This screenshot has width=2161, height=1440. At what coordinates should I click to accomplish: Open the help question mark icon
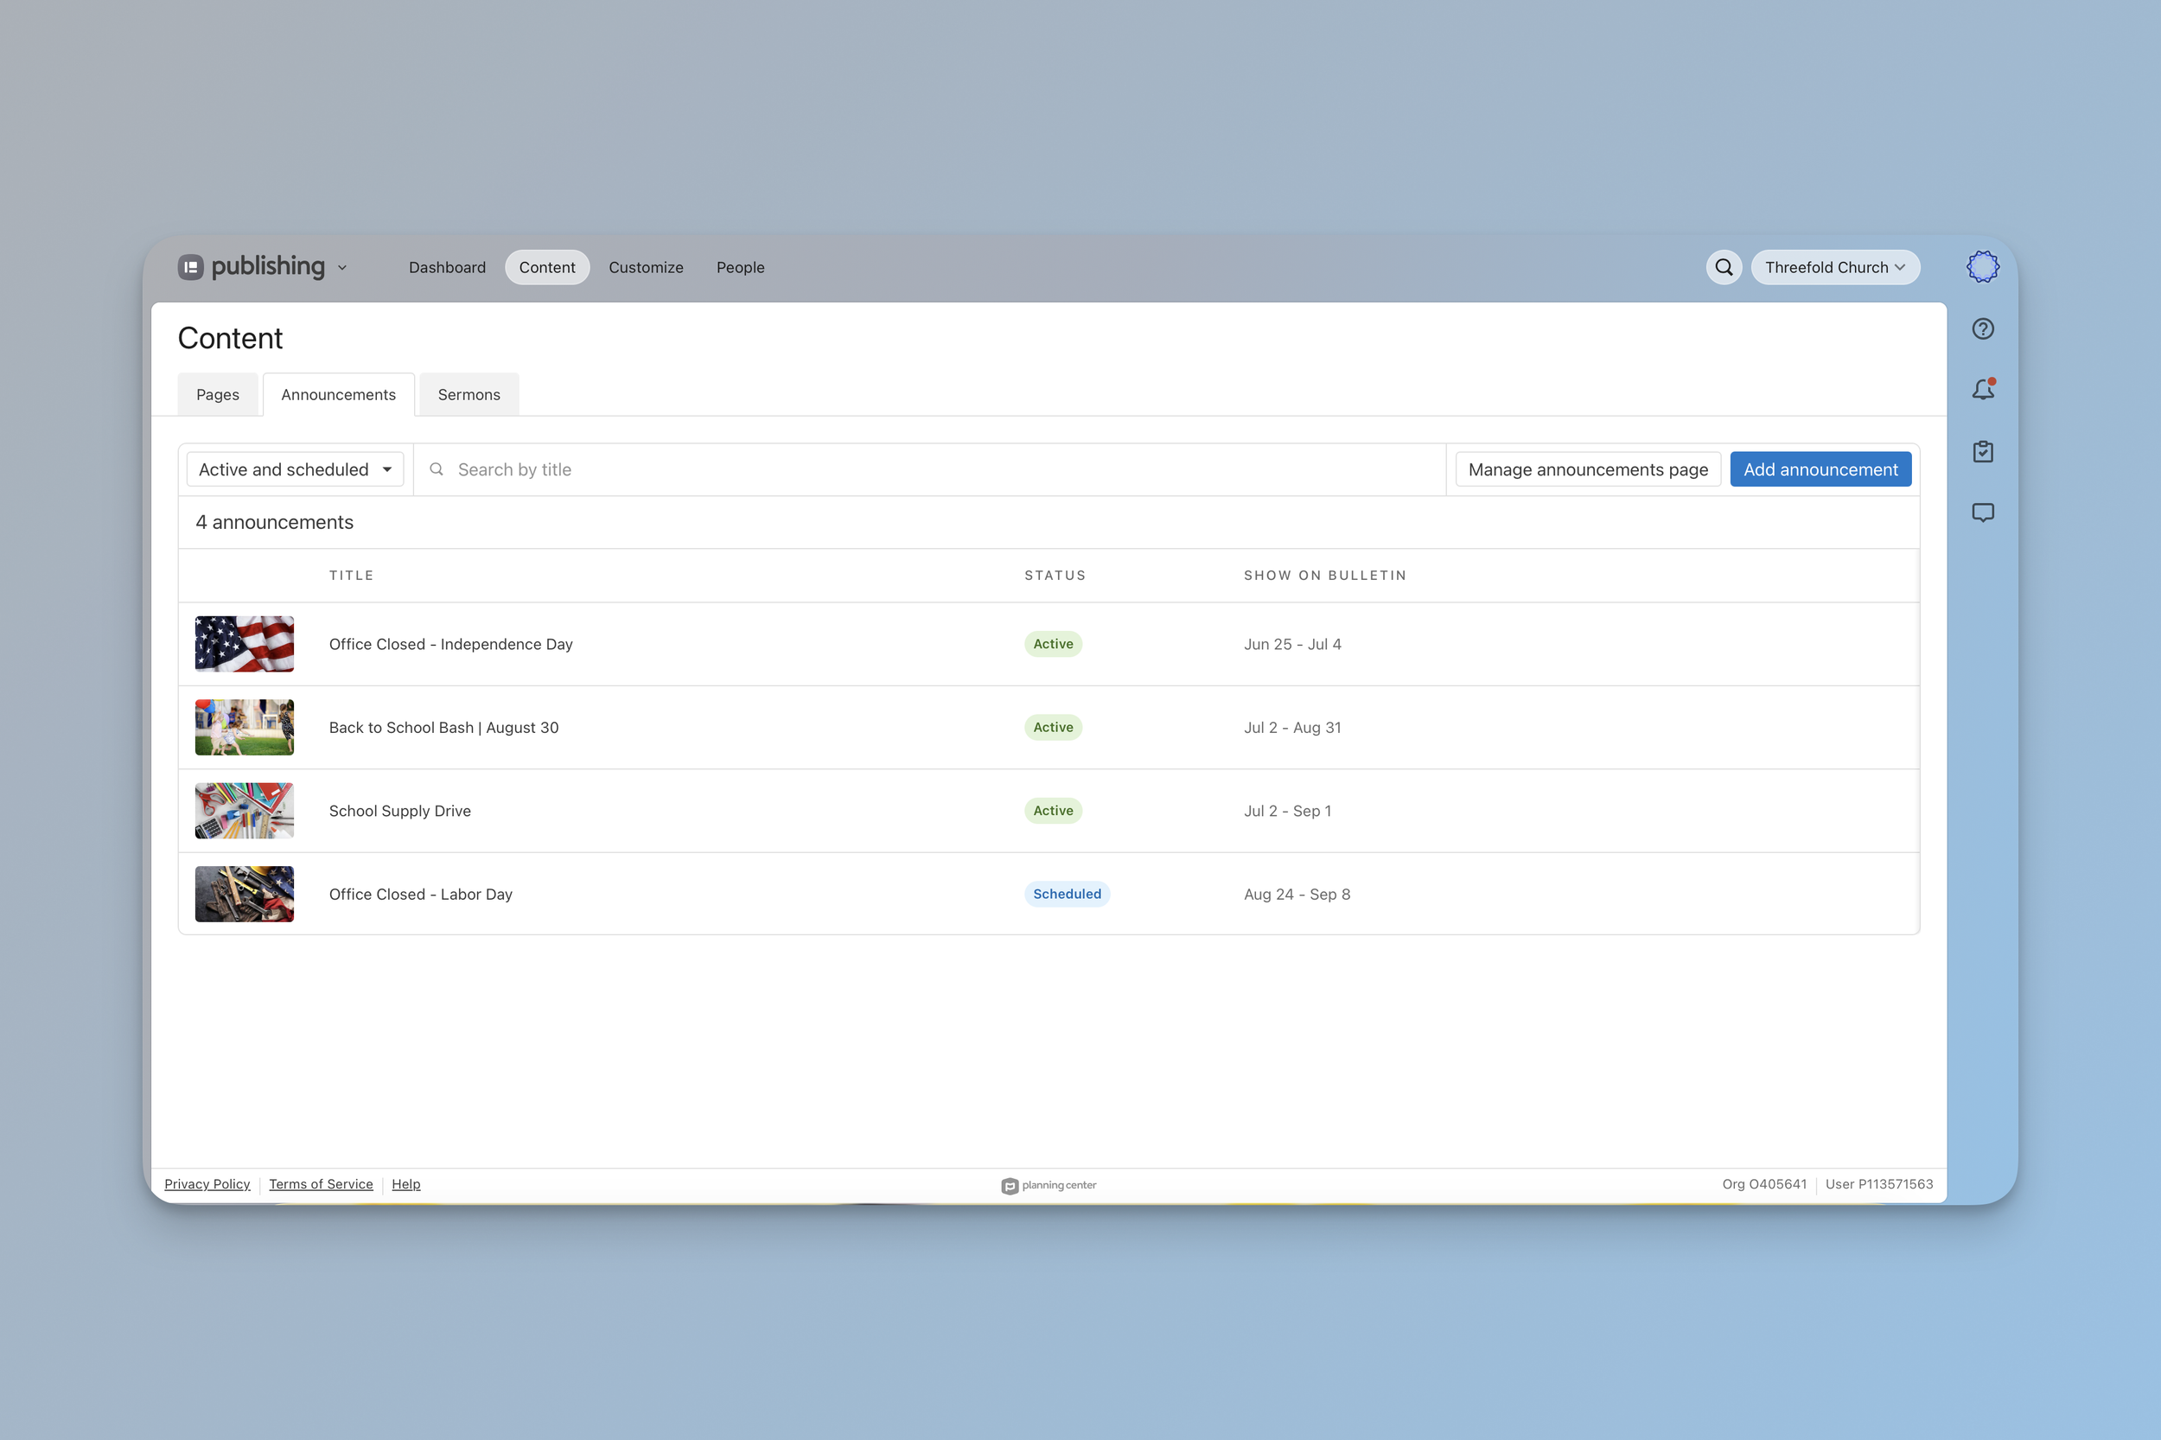point(1983,328)
